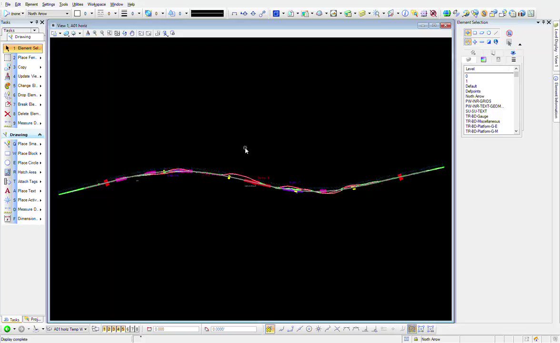Screen dimensions: 560x343
Task: Click the Block selection method icon
Action: point(475,33)
